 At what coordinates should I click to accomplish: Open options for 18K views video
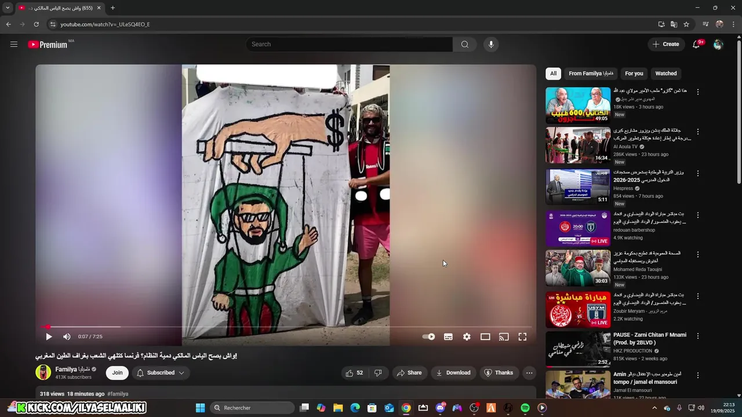click(697, 92)
